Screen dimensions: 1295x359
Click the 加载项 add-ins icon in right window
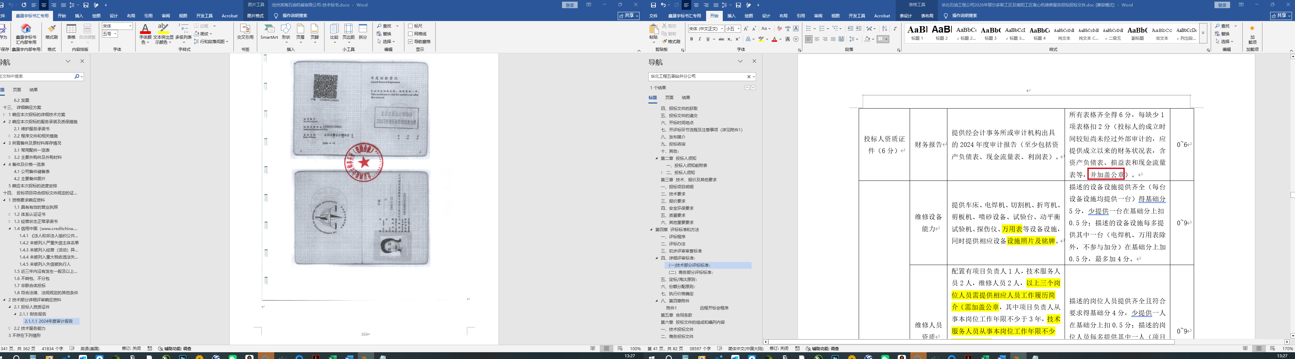(x=1252, y=34)
